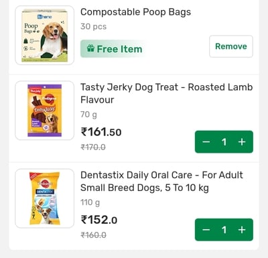
Task: Tap the 30 pcs quantity label
Action: pos(93,26)
